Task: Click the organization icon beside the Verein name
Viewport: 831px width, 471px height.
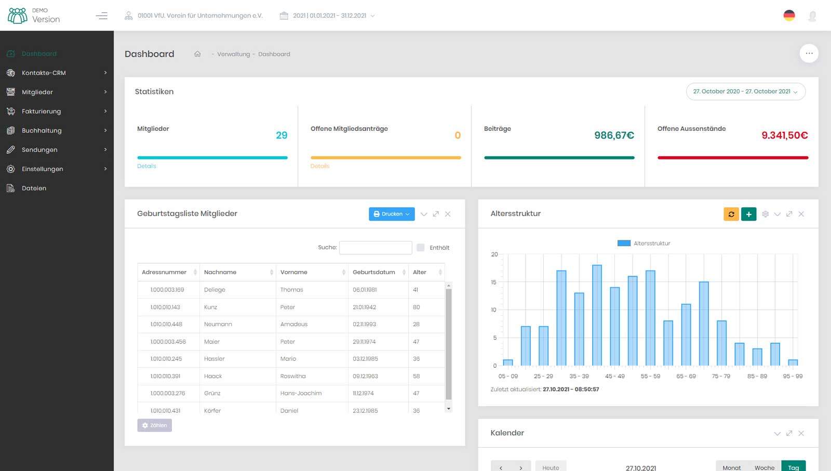Action: 128,16
